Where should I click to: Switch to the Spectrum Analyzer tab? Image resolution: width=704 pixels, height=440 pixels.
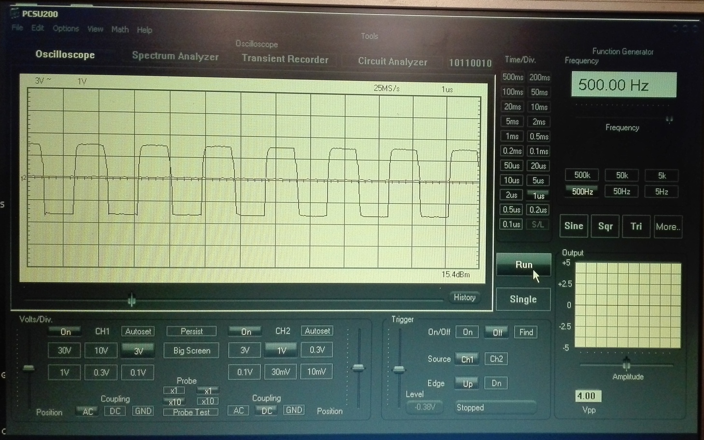pyautogui.click(x=175, y=56)
